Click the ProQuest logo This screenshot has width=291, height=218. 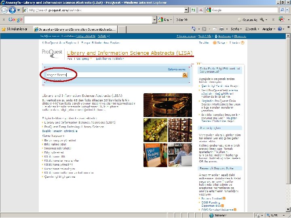tap(52, 53)
